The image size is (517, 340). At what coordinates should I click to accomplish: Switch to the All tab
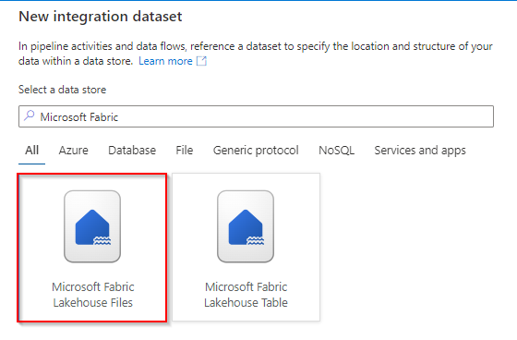click(x=32, y=151)
